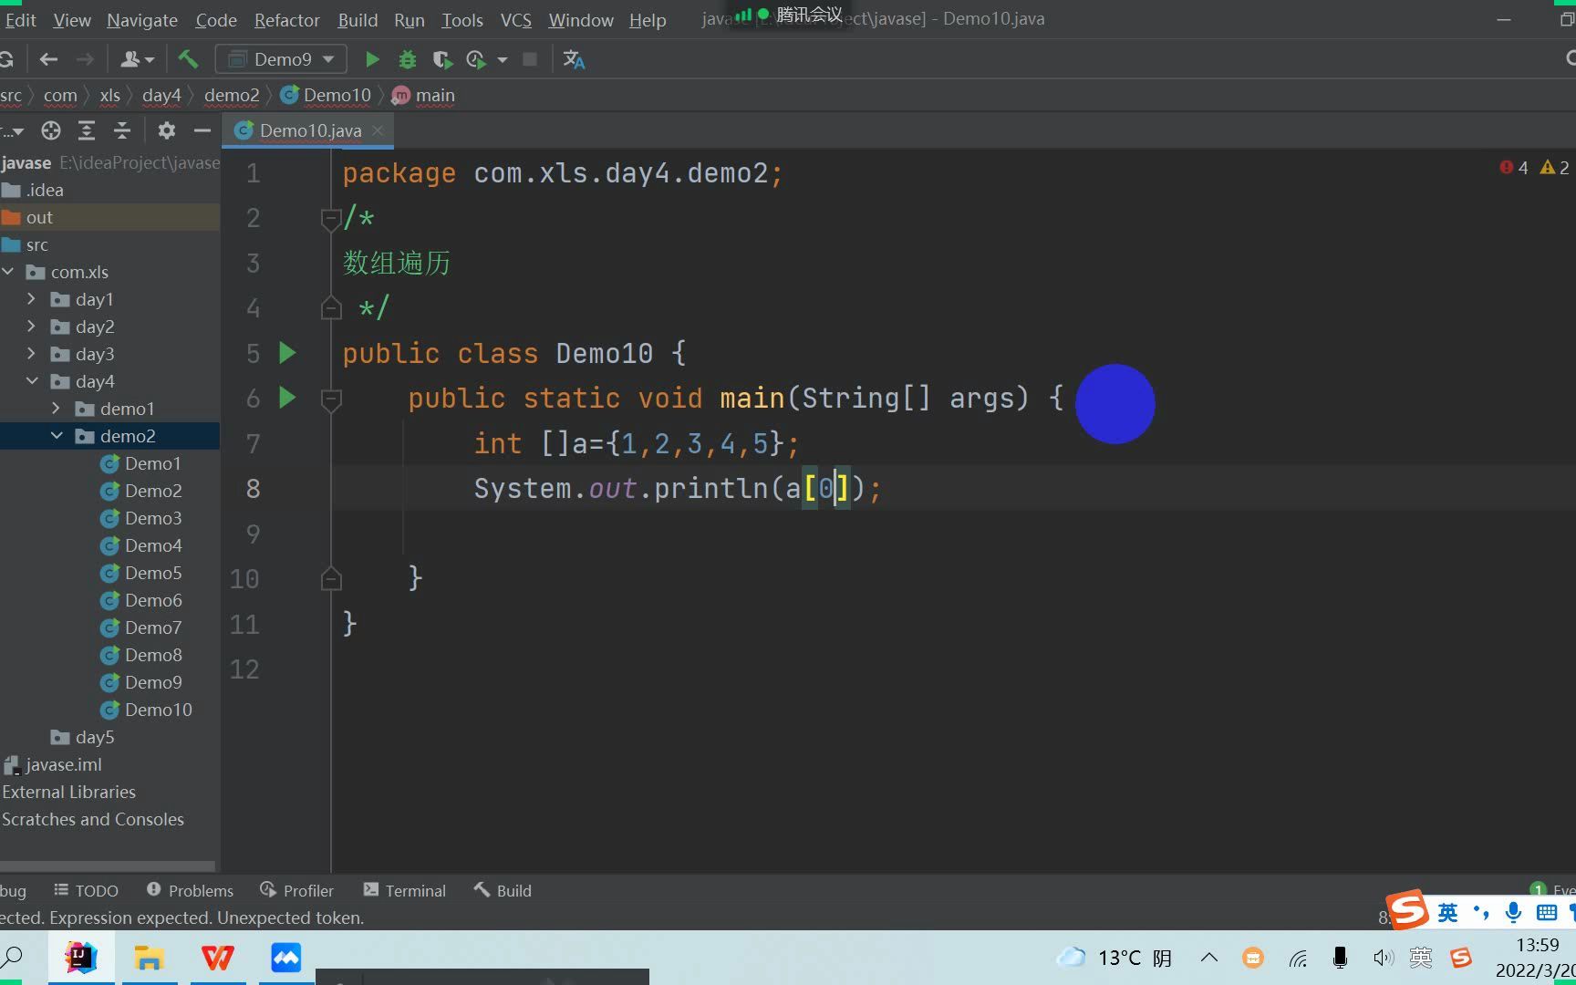Open the Refactor menu
The height and width of the screenshot is (985, 1576).
click(x=286, y=20)
